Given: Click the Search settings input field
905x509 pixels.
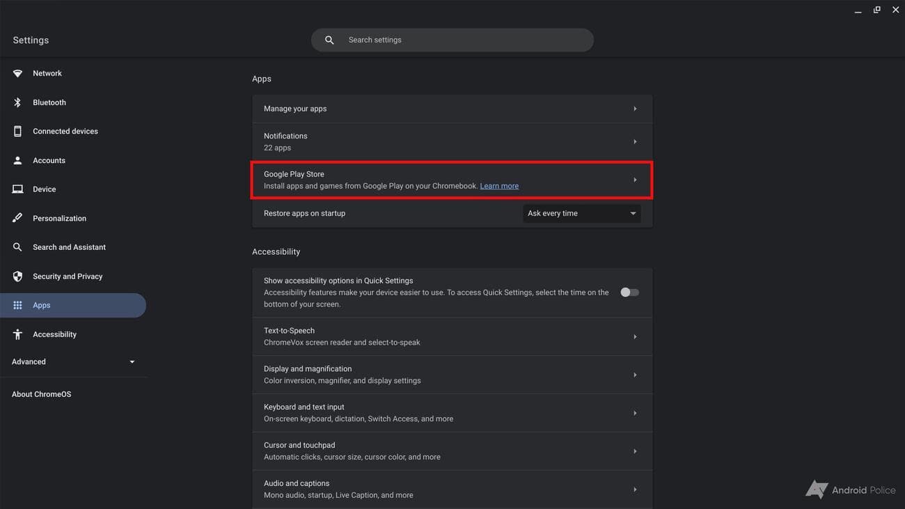Looking at the screenshot, I should [x=466, y=40].
